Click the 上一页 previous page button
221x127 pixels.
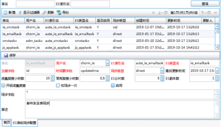(163, 13)
